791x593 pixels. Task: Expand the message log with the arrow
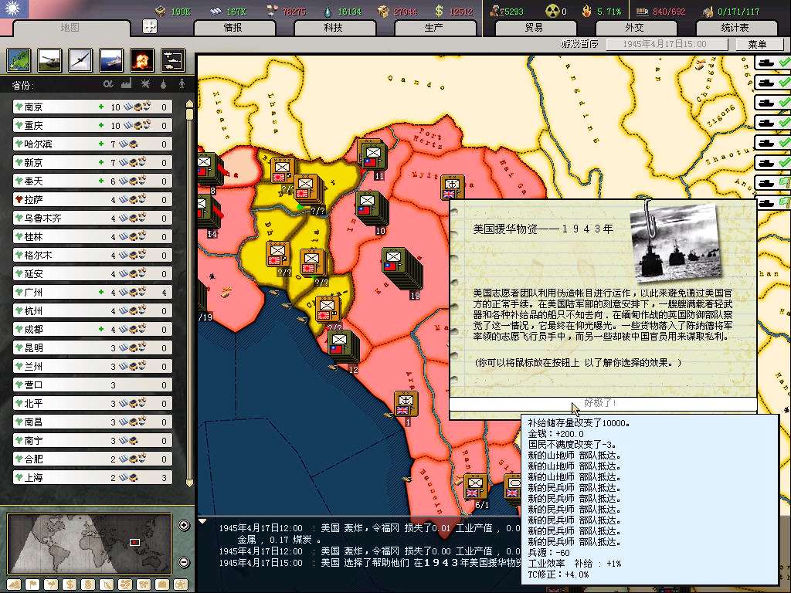(203, 521)
